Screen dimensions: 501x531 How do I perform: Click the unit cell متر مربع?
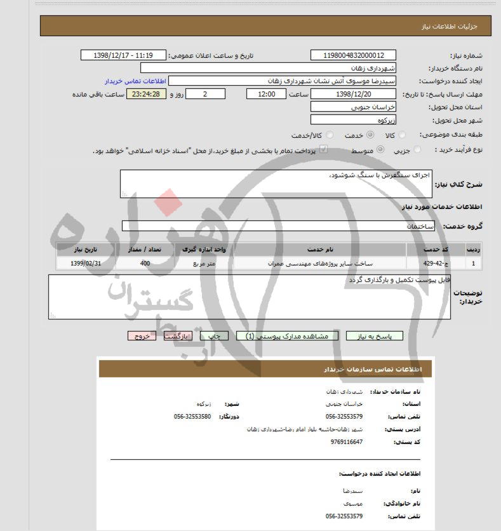click(x=204, y=263)
